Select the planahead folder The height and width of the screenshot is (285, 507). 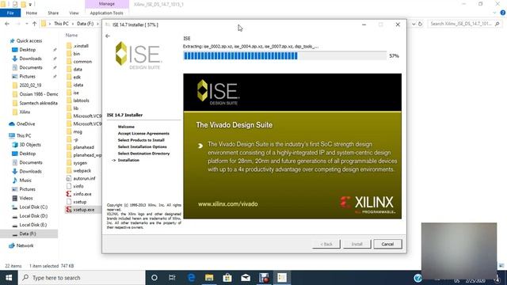(83, 147)
